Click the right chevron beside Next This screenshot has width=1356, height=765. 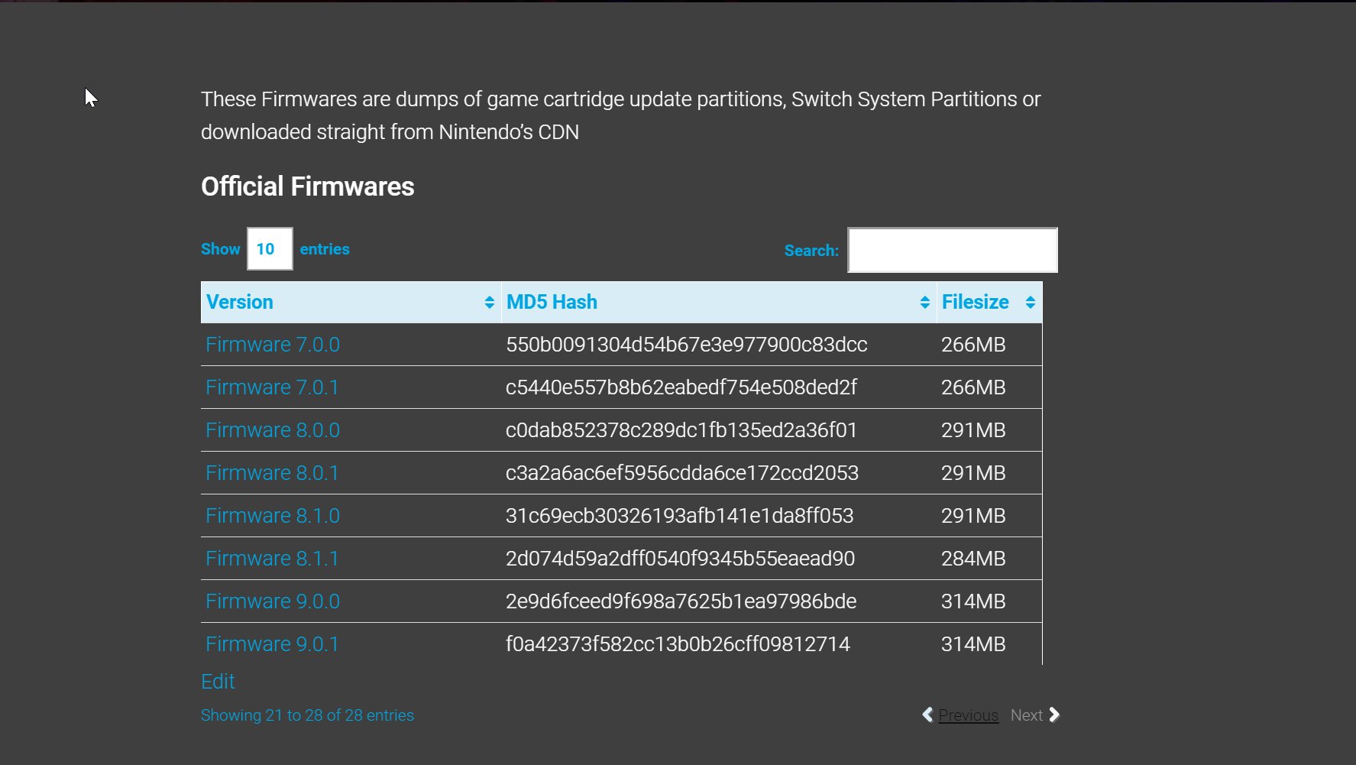(x=1055, y=715)
